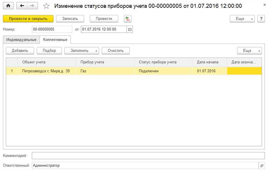268x171 pixels.
Task: Open the calendar picker for document date
Action: point(130,29)
